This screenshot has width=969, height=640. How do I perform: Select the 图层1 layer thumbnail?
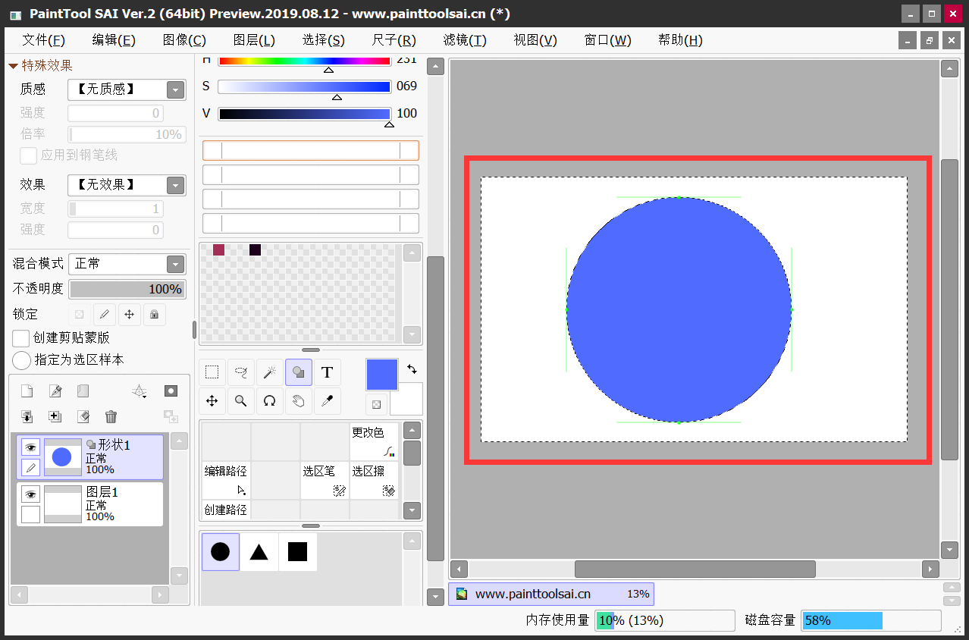click(x=62, y=504)
